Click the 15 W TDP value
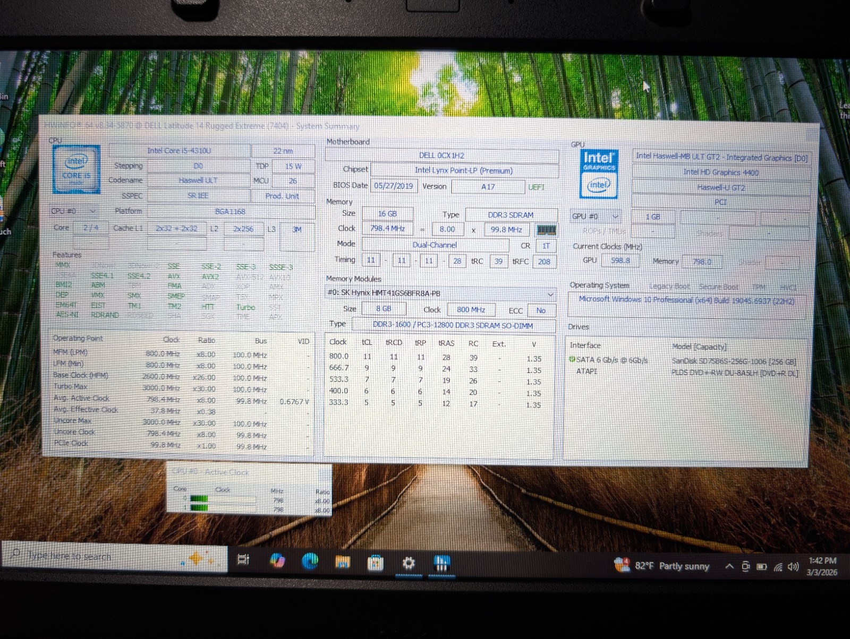The image size is (850, 639). [x=293, y=166]
